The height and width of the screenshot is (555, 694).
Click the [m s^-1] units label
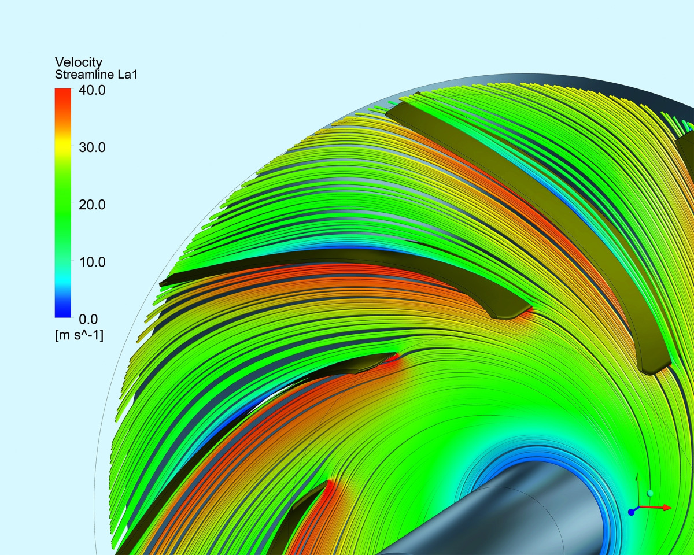pyautogui.click(x=79, y=335)
